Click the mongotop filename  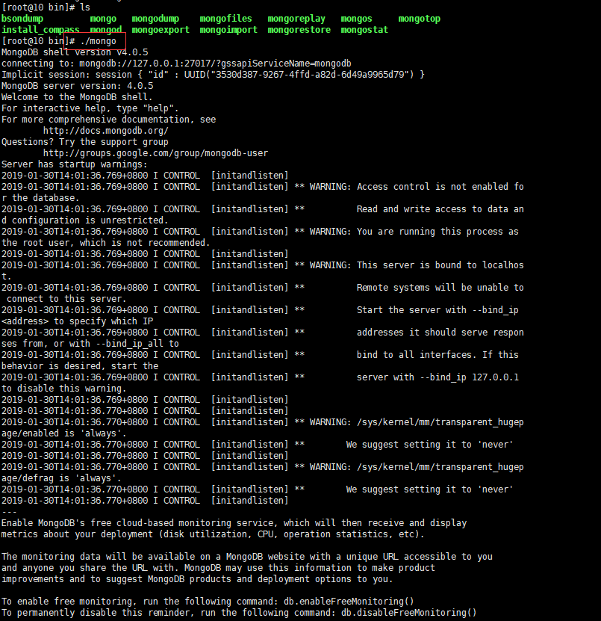(x=419, y=19)
